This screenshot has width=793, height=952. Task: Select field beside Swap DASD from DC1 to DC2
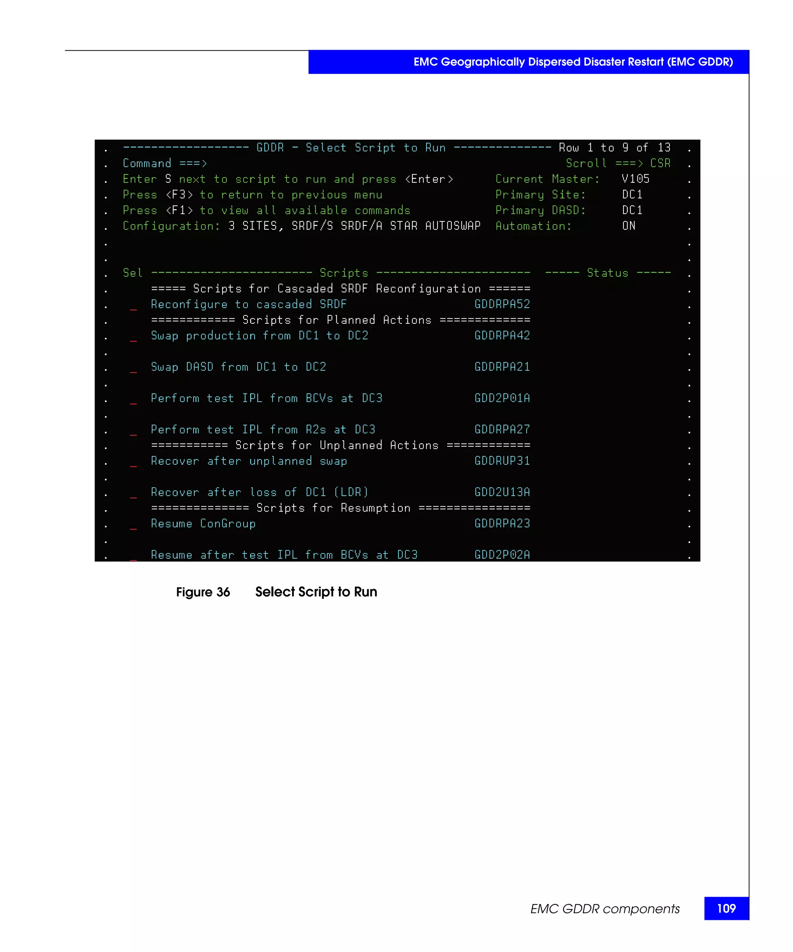click(133, 368)
